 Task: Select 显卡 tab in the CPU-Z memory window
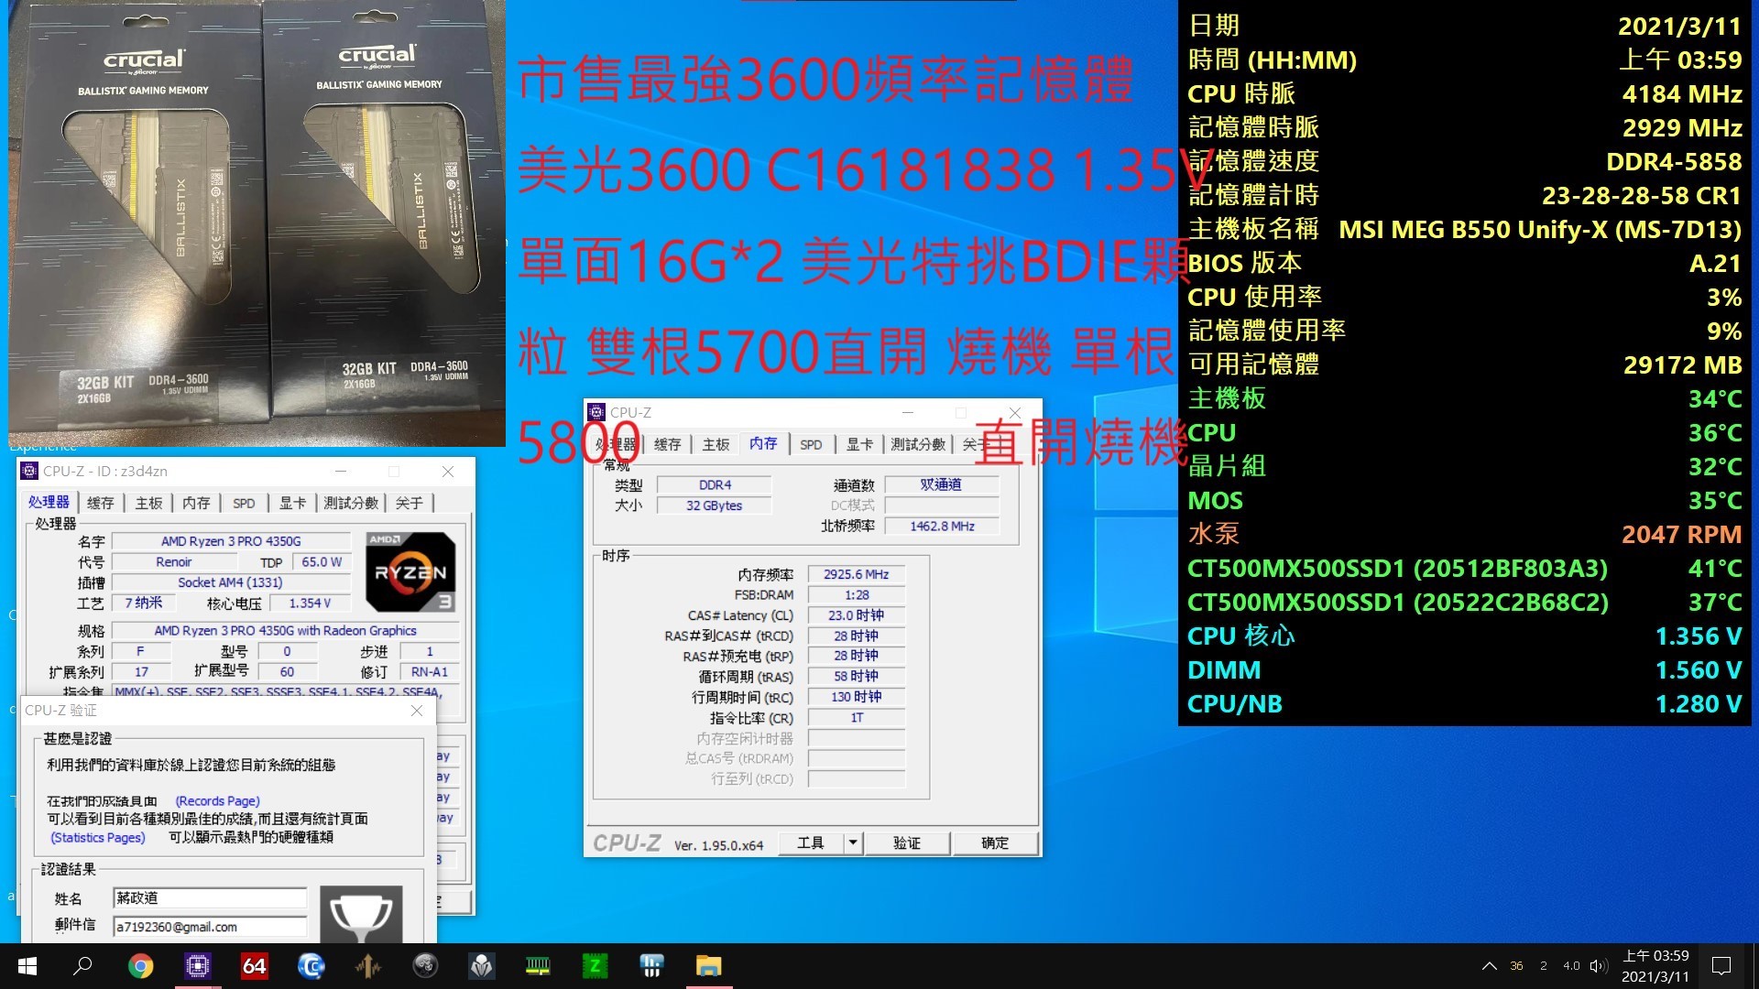859,444
